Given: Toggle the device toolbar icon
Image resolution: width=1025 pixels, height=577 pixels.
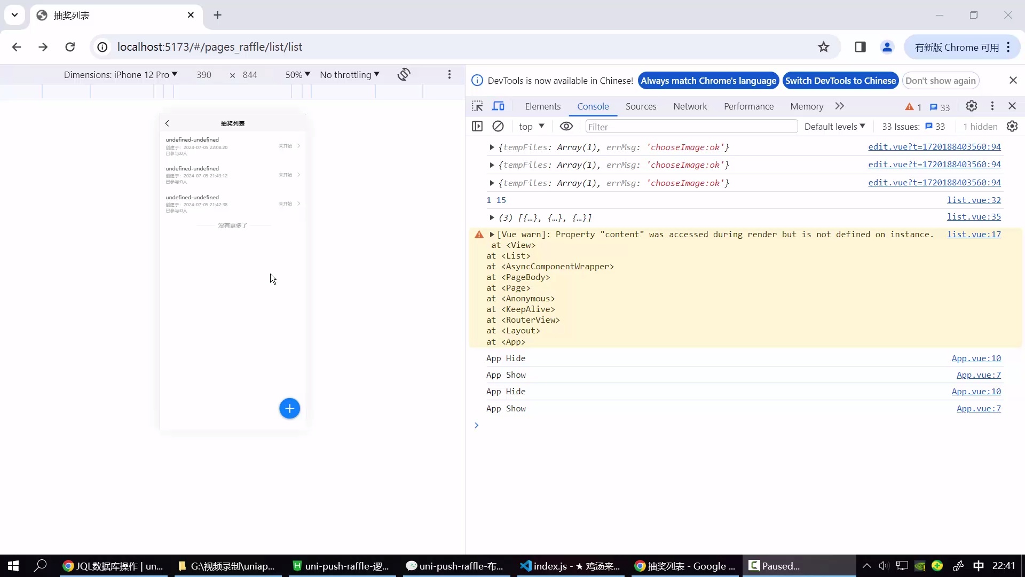Looking at the screenshot, I should pos(498,106).
